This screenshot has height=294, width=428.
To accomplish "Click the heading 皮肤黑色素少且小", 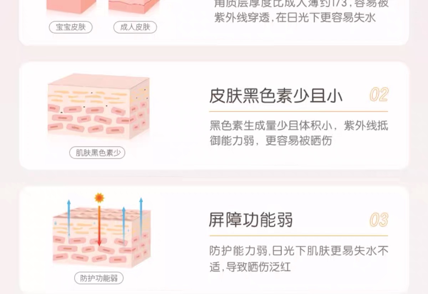I will click(276, 96).
